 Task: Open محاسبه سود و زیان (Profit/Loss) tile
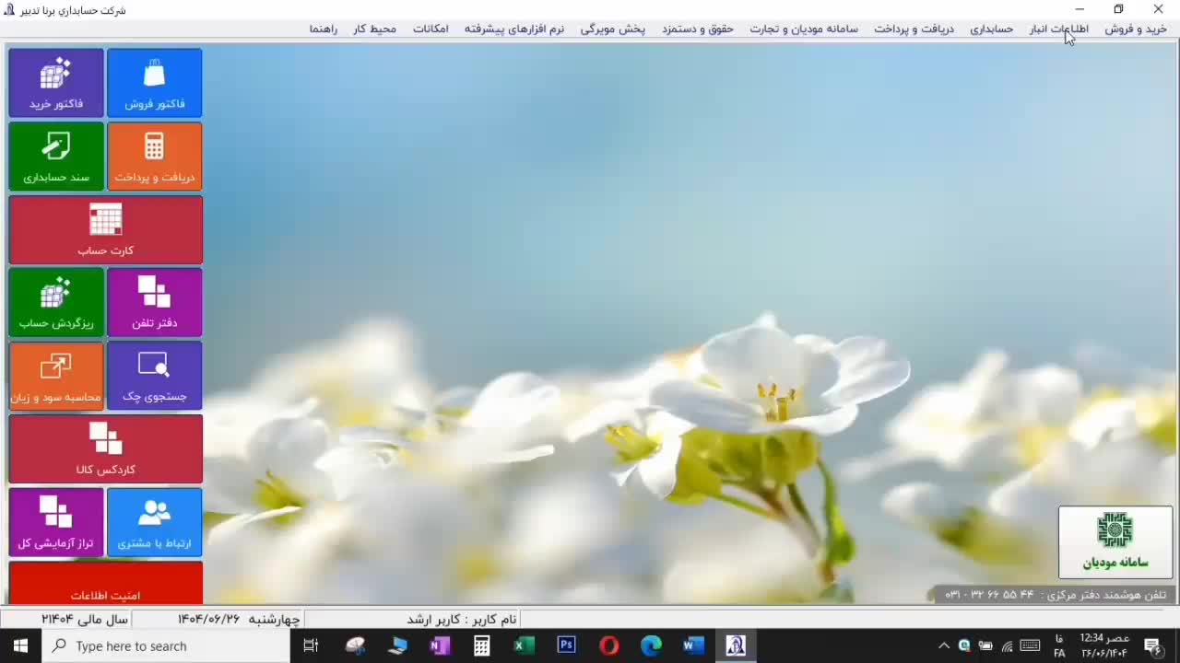point(56,375)
